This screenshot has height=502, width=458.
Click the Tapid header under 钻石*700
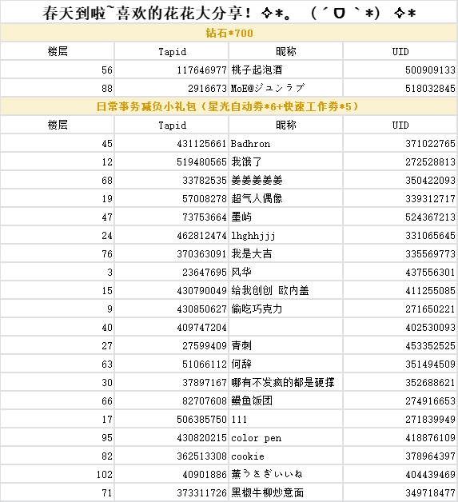tap(172, 51)
